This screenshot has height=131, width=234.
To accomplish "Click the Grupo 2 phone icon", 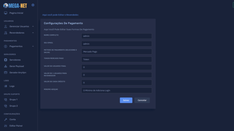I will pos(6,106).
